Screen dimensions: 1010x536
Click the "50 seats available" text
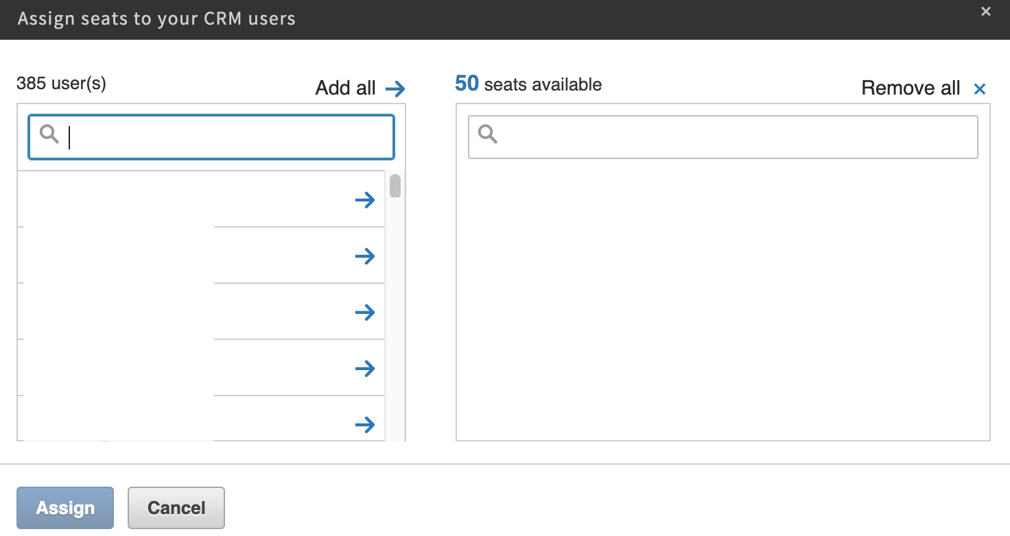click(528, 84)
